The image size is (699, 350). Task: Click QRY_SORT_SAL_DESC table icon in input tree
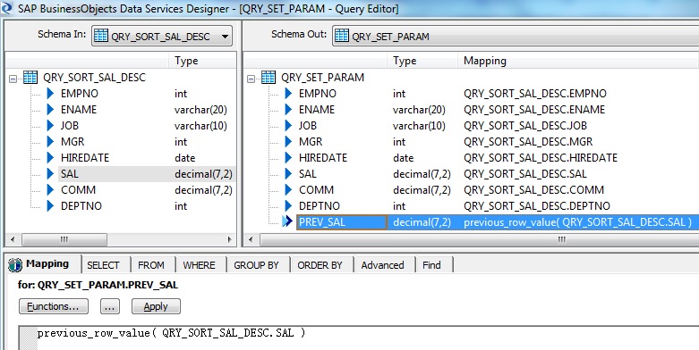(x=30, y=78)
